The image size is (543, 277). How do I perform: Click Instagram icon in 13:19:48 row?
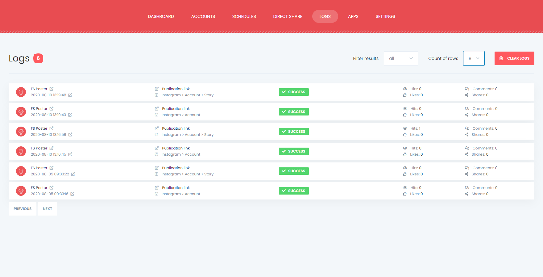(156, 95)
